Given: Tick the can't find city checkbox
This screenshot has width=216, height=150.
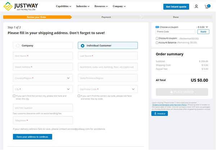Looking at the screenshot, I should pos(14,96).
